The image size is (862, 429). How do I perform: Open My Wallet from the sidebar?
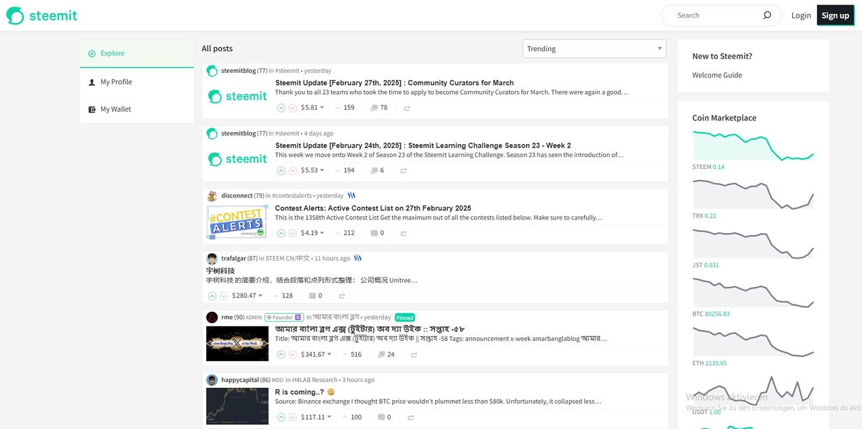(116, 108)
